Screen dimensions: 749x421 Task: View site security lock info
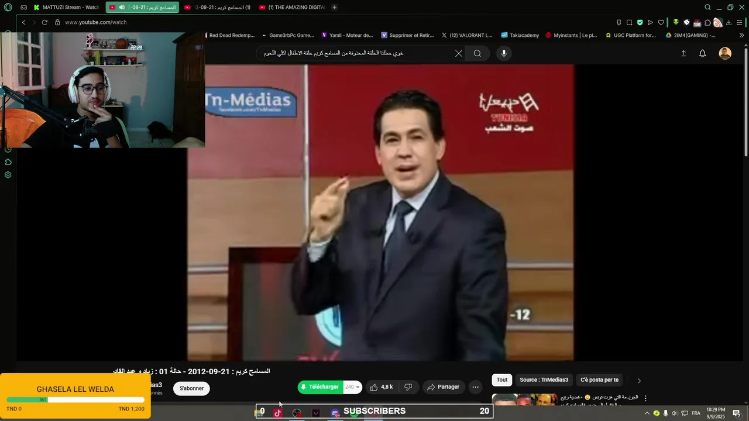(x=57, y=22)
